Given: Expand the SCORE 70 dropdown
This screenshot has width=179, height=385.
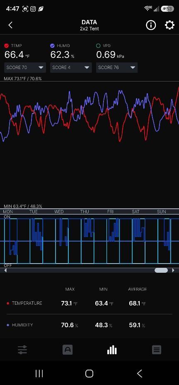Looking at the screenshot, I should coord(25,67).
